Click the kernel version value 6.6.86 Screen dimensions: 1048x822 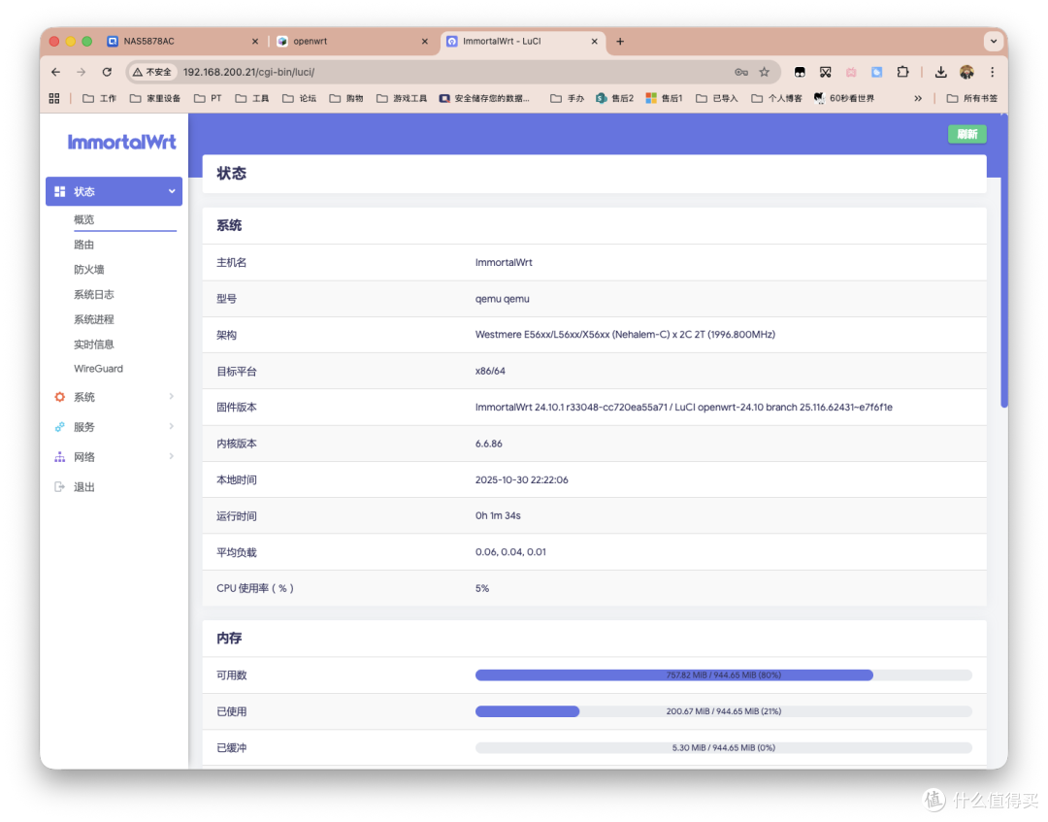pos(488,444)
